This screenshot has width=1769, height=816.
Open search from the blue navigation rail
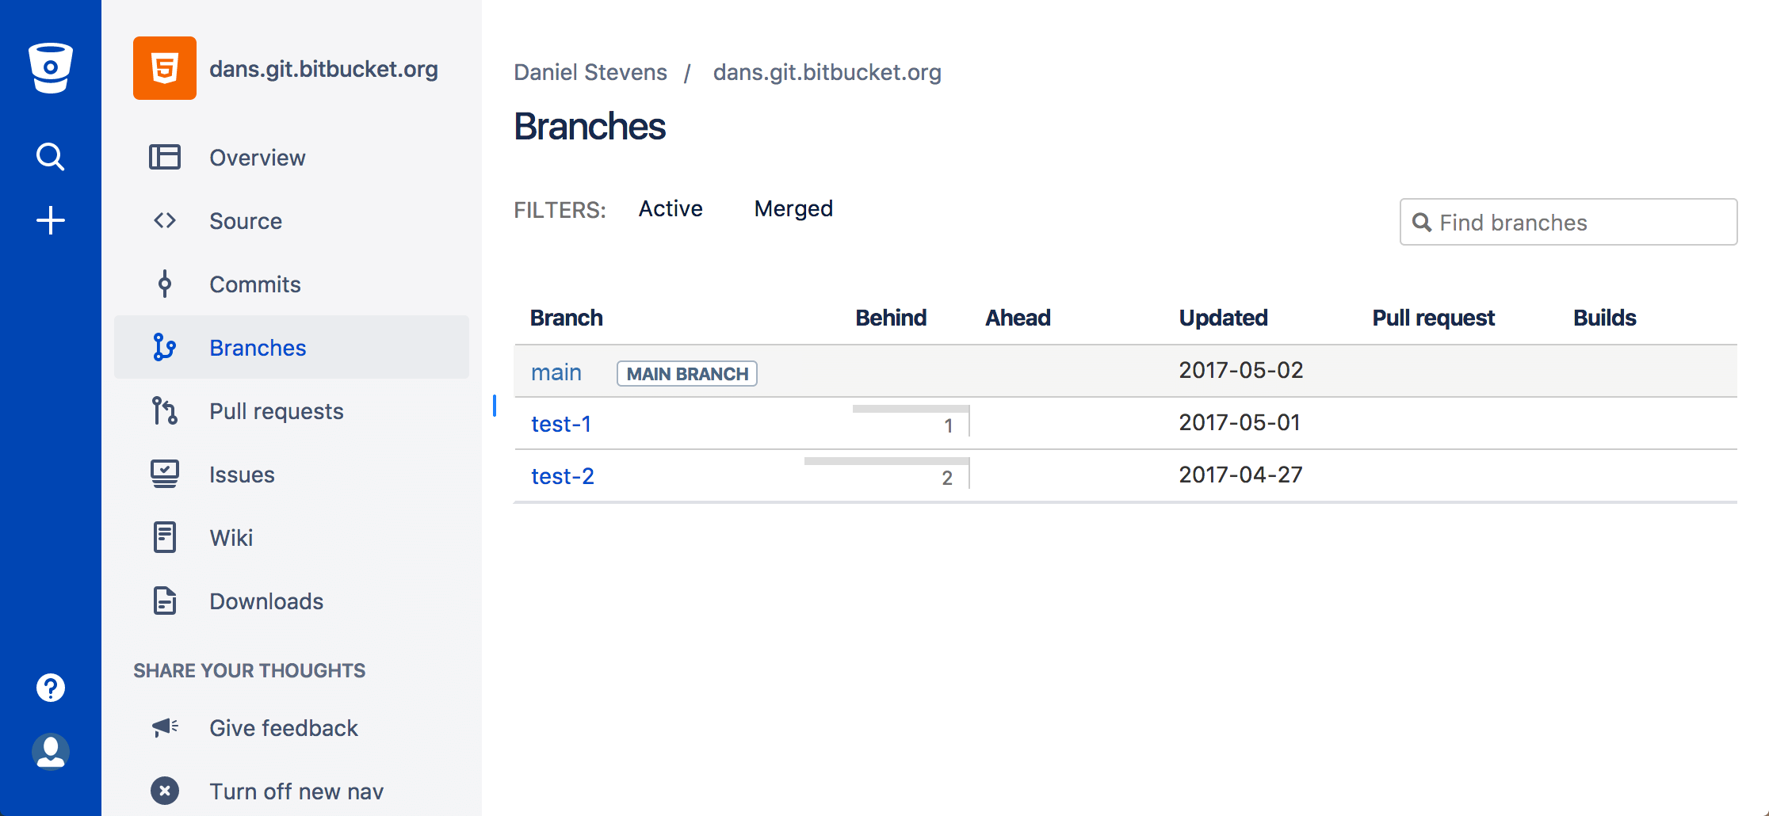tap(50, 156)
